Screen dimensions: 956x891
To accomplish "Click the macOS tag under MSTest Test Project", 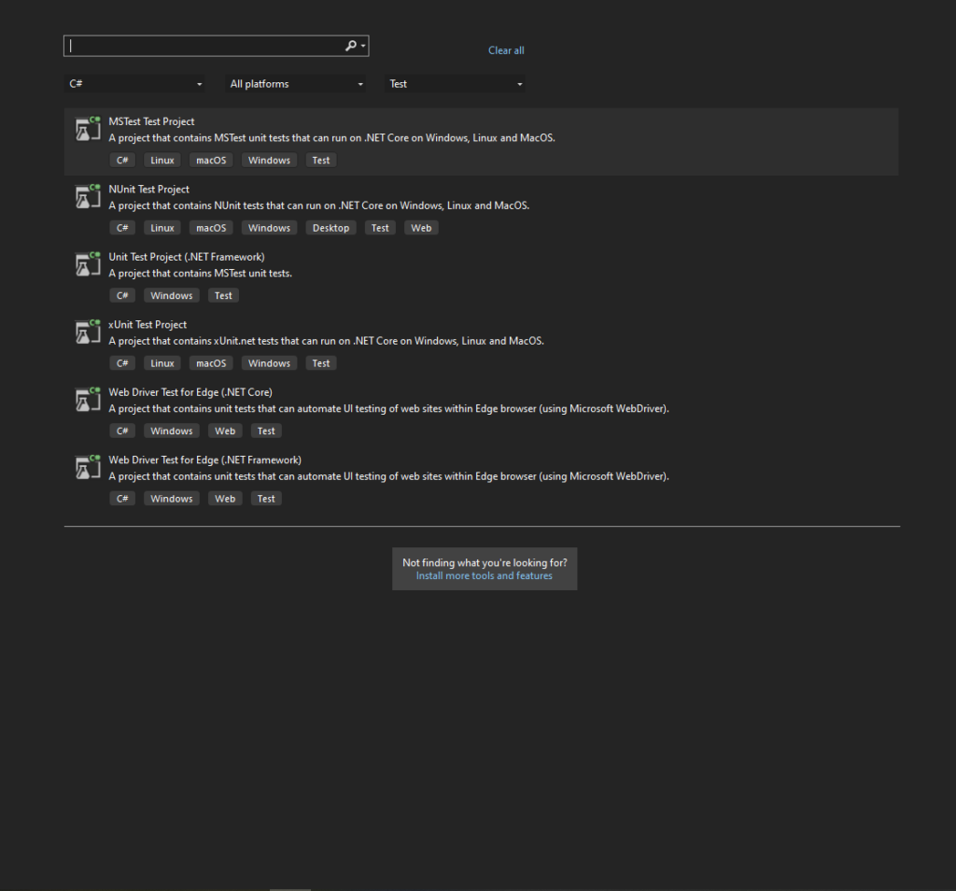I will tap(211, 161).
